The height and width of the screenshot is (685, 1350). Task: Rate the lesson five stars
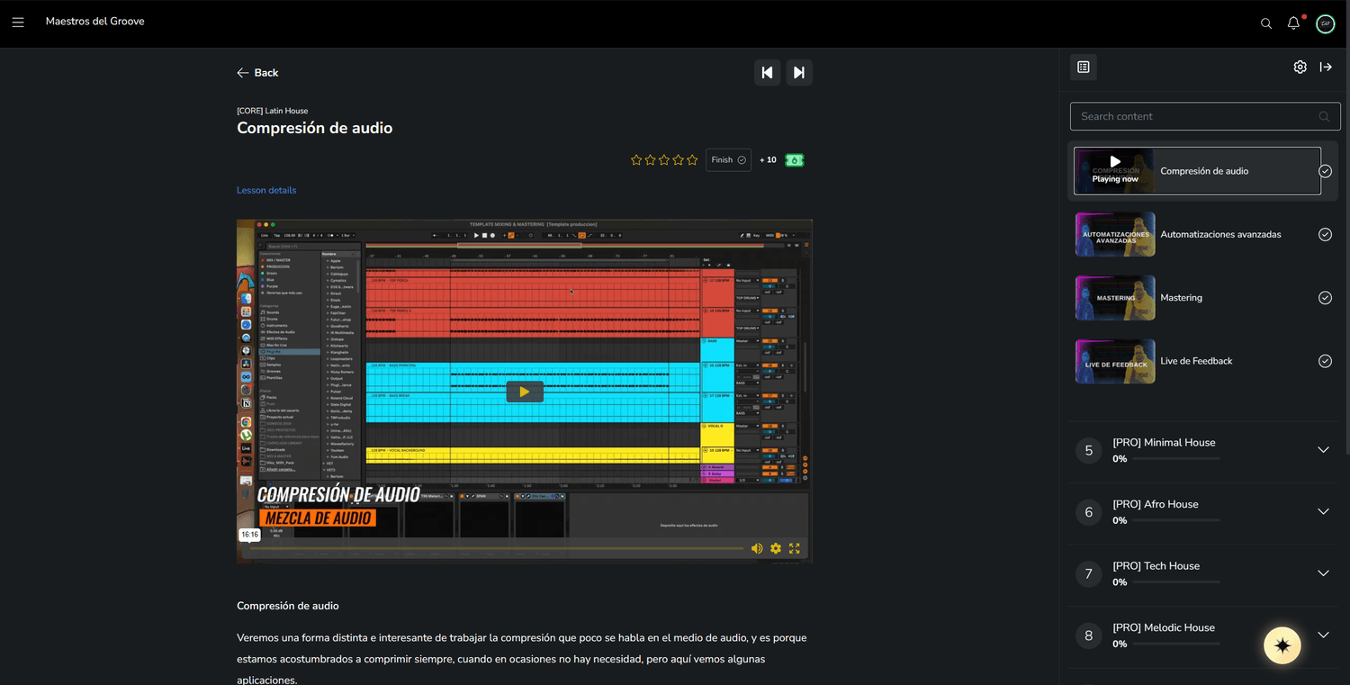tap(692, 160)
